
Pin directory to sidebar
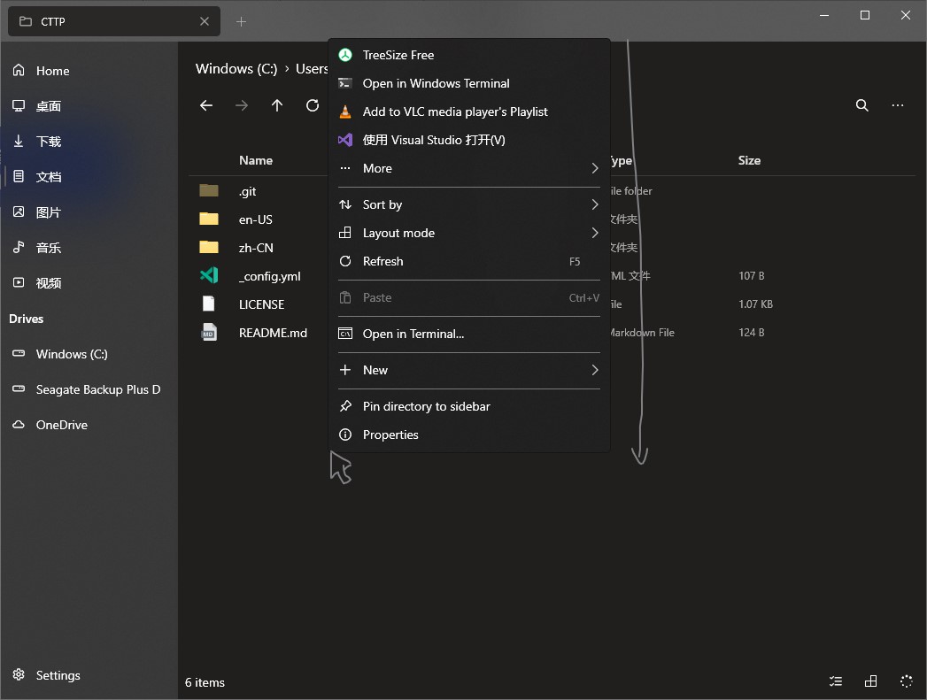pyautogui.click(x=426, y=406)
